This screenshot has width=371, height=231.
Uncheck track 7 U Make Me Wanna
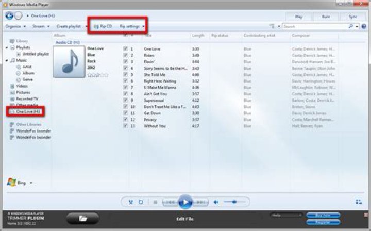(x=125, y=87)
